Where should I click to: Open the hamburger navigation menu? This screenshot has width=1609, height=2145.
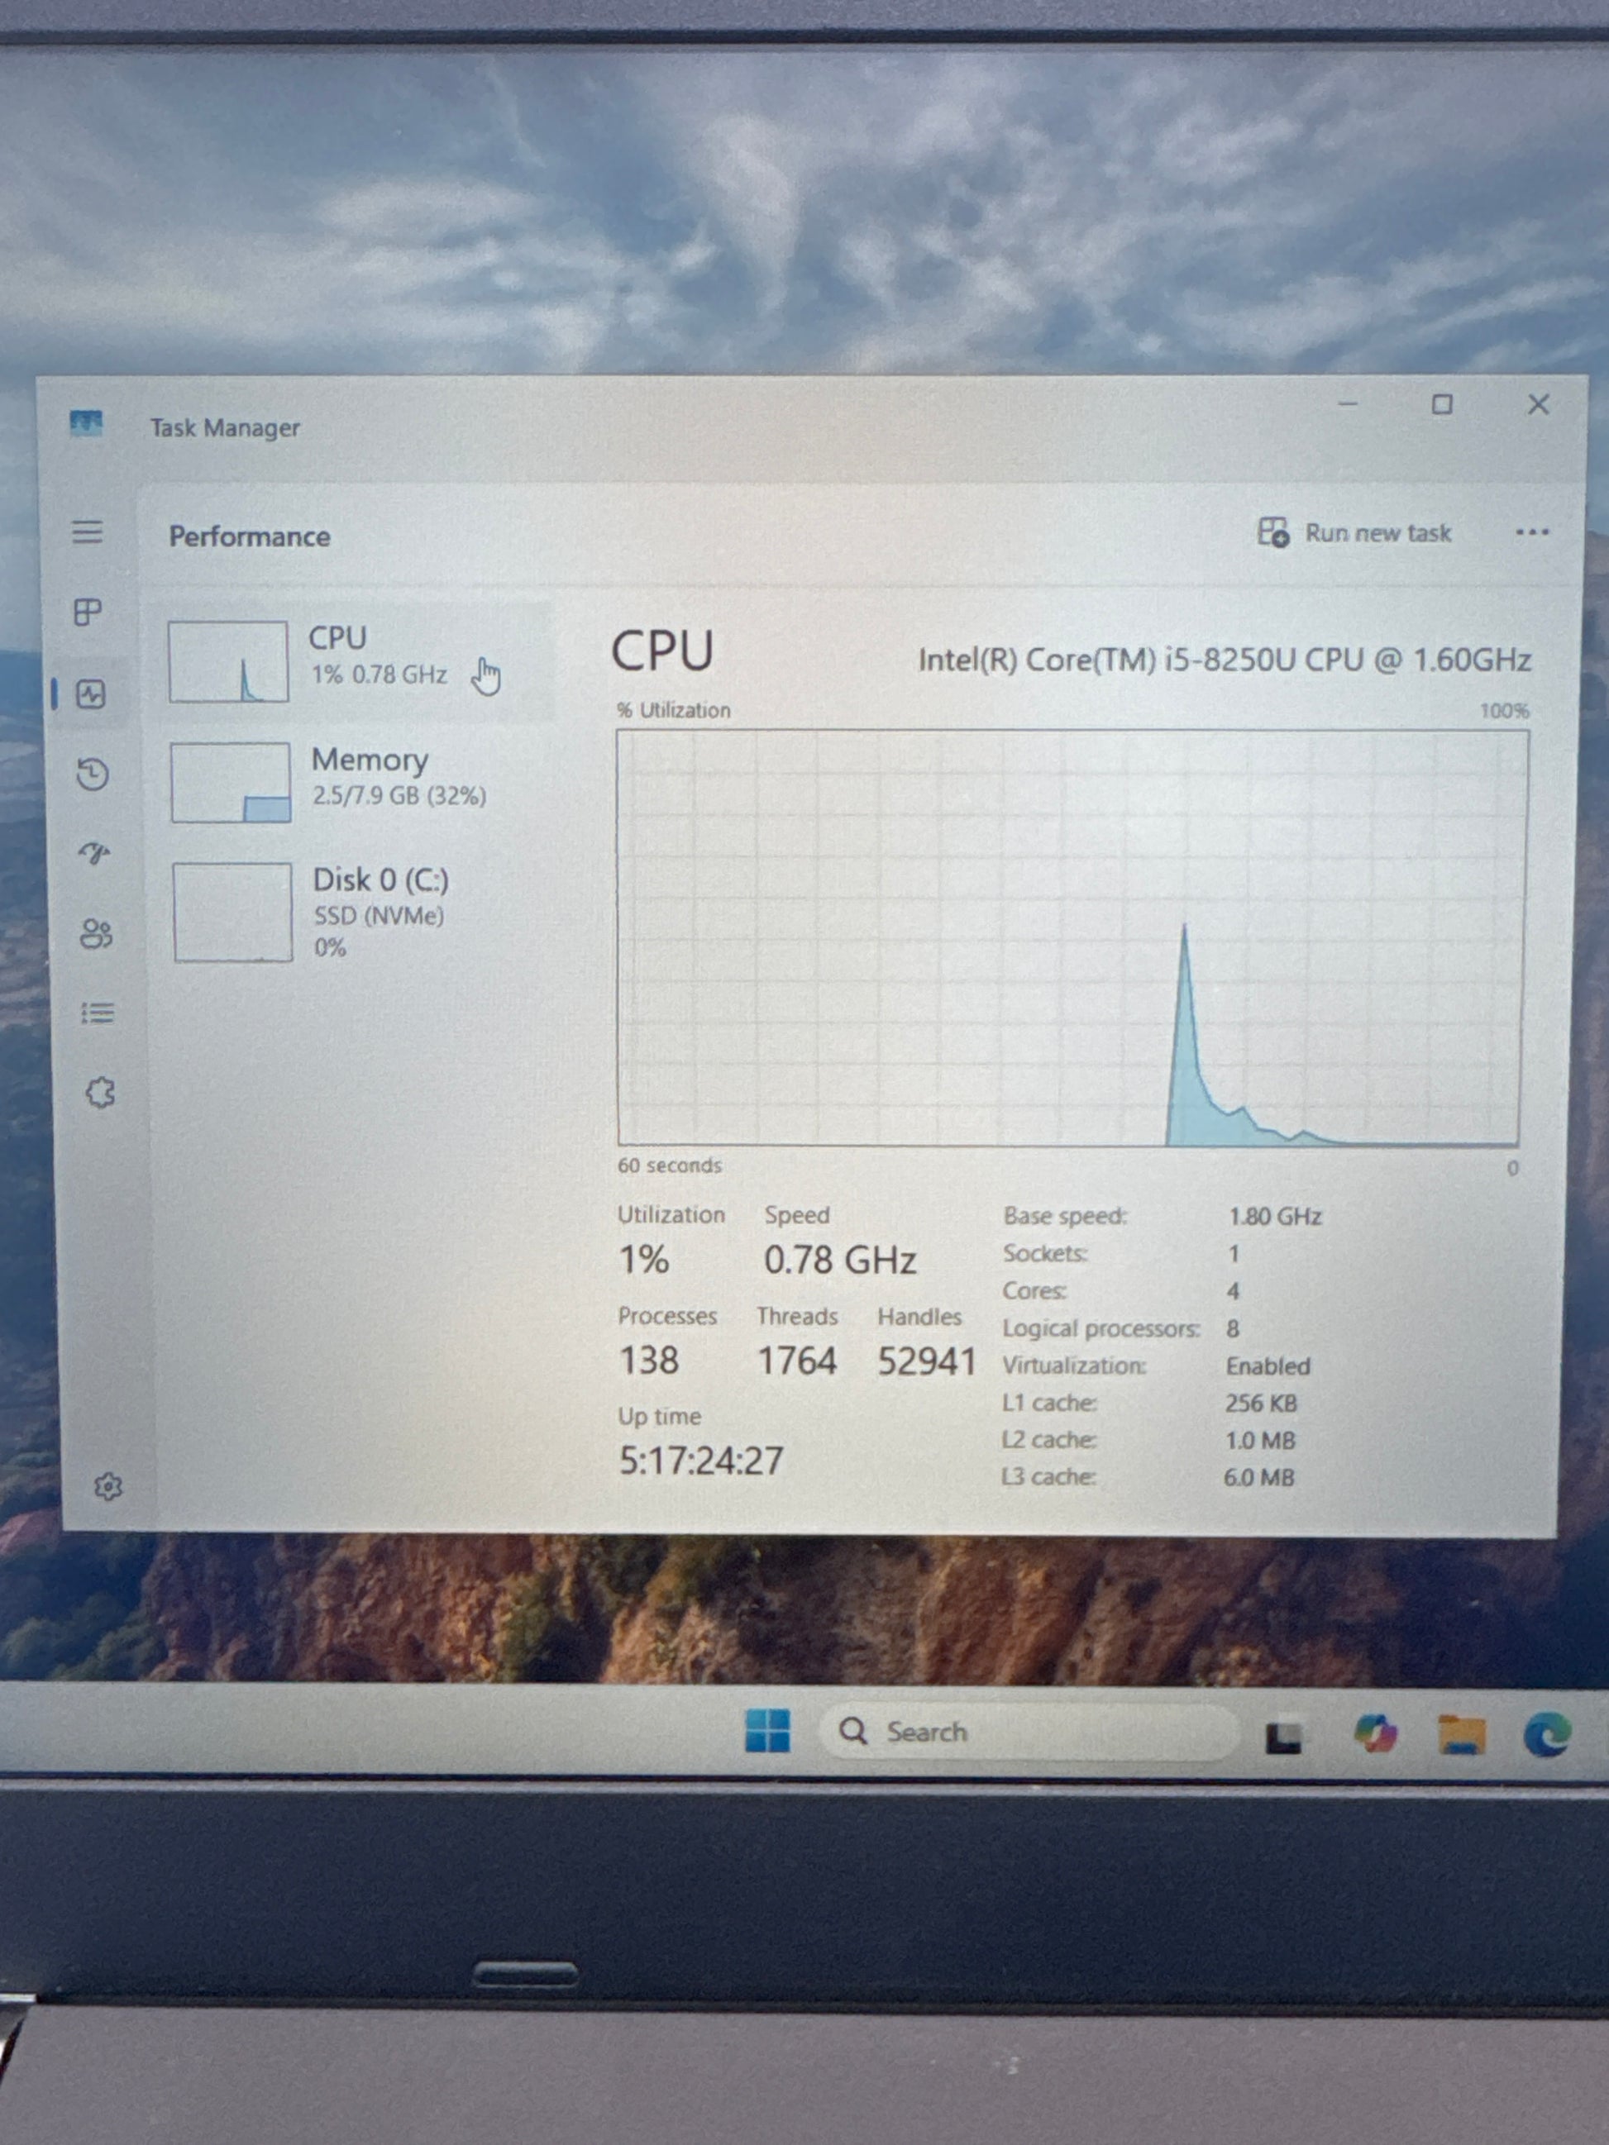88,531
